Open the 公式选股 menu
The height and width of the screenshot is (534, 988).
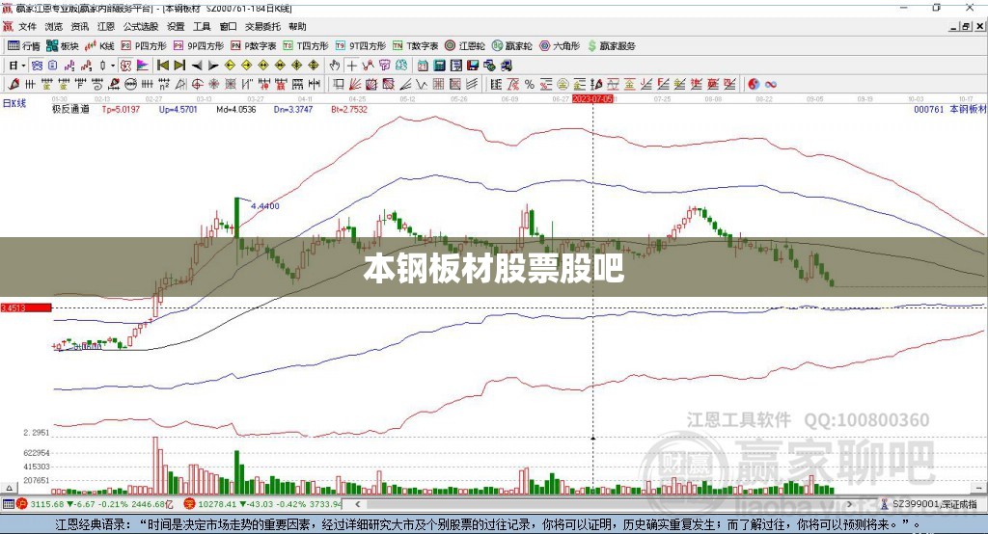(x=141, y=26)
